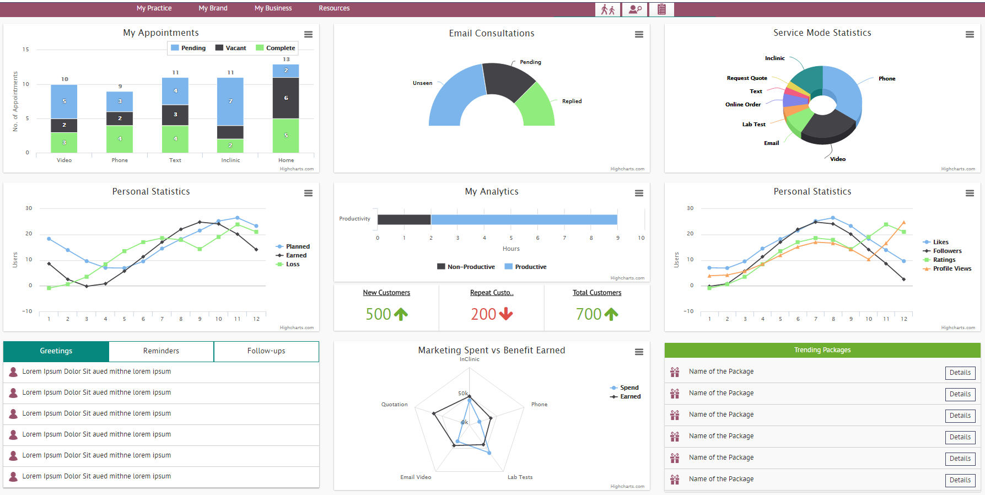The image size is (985, 495).
Task: Click the red down arrow beside 200
Action: [506, 314]
